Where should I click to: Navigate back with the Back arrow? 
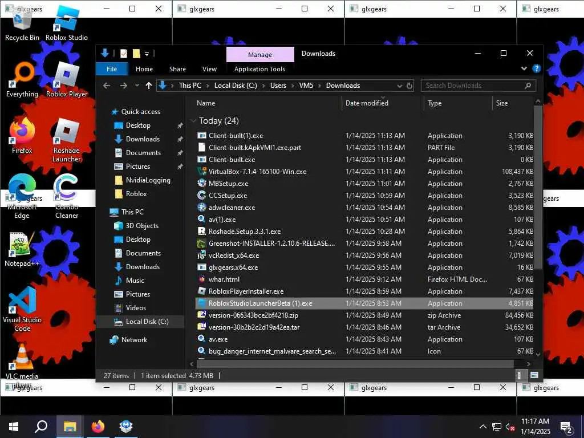107,86
